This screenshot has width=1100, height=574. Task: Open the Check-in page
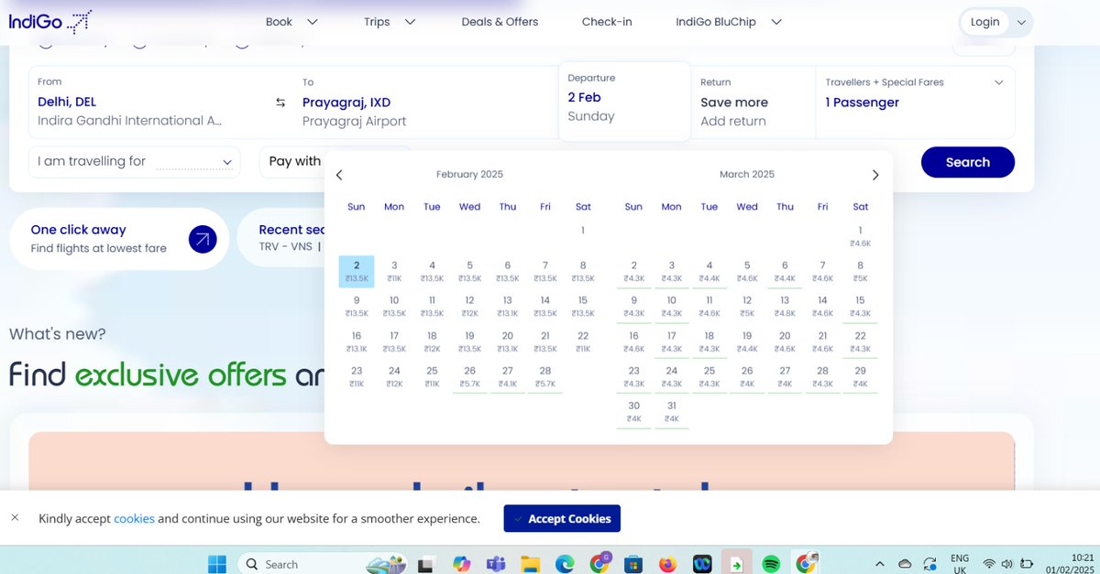[607, 22]
